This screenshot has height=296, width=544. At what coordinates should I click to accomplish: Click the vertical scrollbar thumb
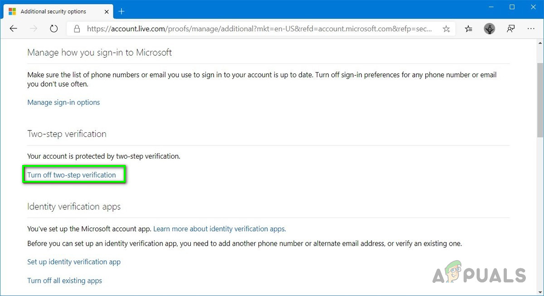(x=540, y=100)
